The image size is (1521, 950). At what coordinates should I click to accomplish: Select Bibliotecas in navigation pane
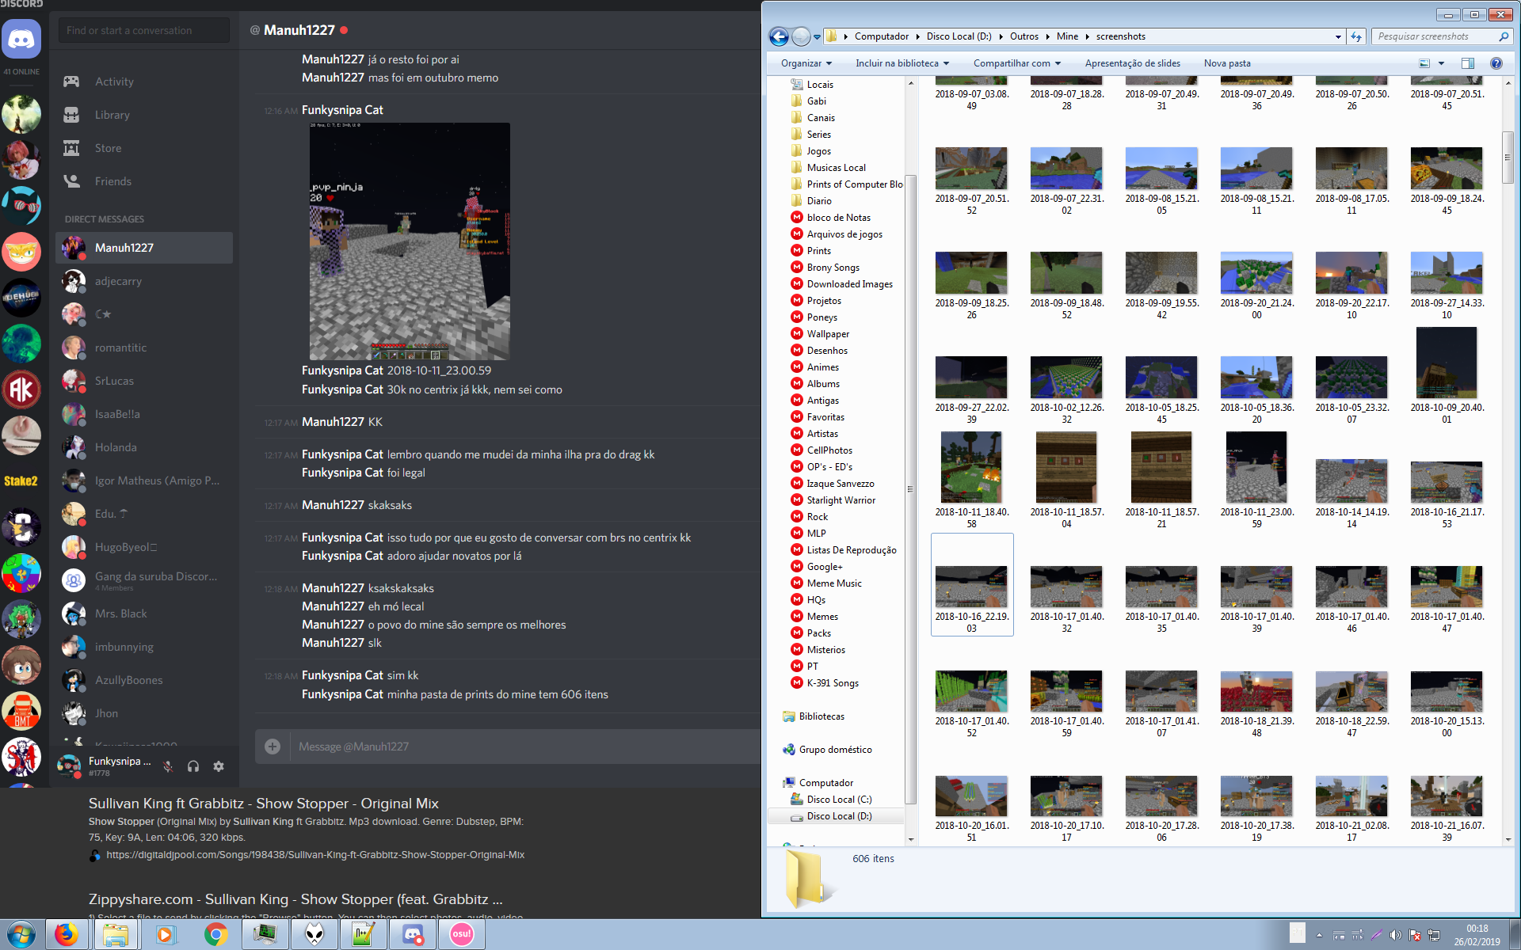point(821,716)
